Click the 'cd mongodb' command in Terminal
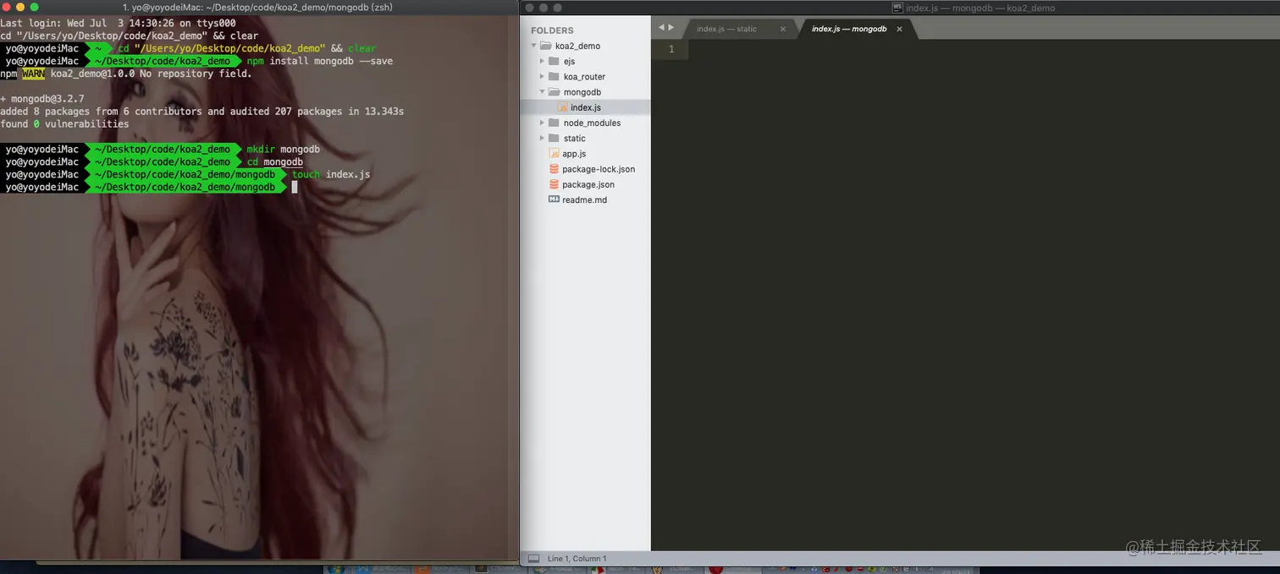 click(x=275, y=161)
